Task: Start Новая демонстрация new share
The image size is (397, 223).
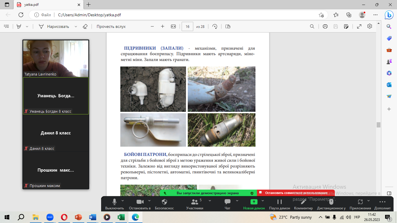Action: point(254,204)
